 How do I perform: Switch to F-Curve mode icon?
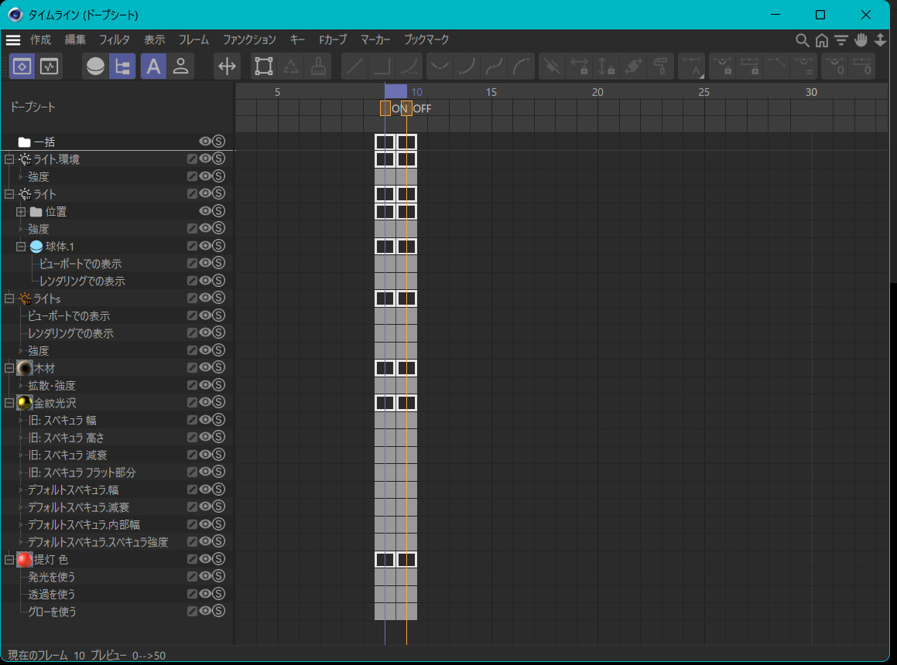pos(50,66)
